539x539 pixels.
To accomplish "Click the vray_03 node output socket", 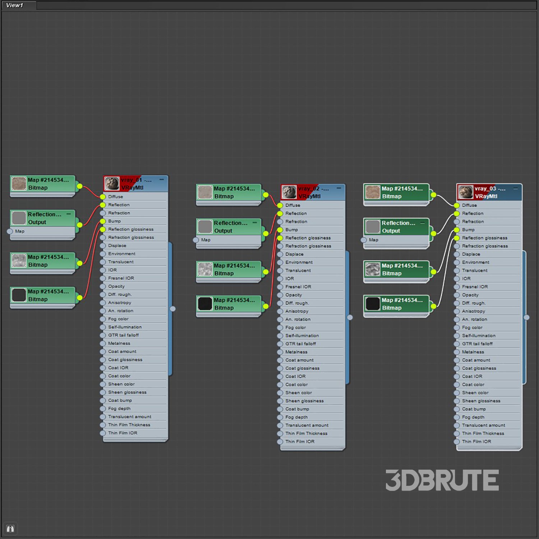I will [526, 317].
